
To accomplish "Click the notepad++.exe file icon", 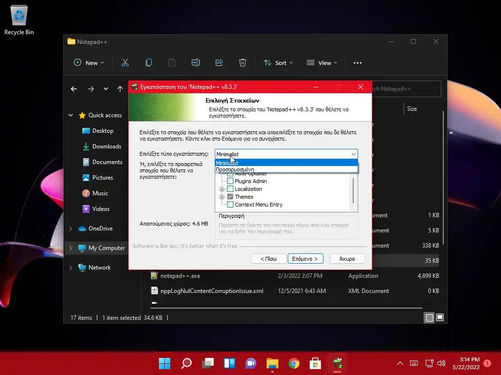I will (154, 275).
